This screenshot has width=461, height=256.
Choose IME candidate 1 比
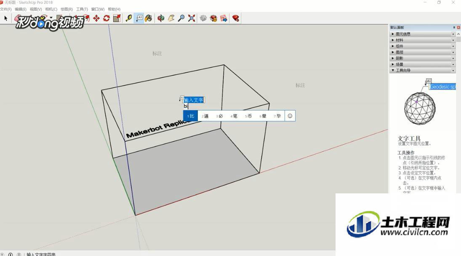(191, 116)
